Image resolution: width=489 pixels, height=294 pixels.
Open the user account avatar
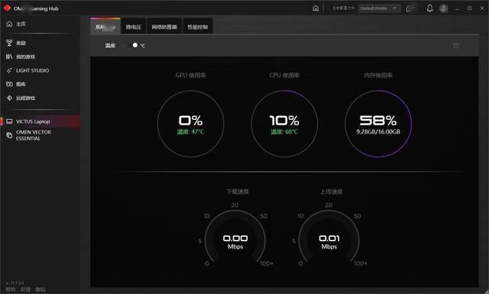click(x=443, y=8)
